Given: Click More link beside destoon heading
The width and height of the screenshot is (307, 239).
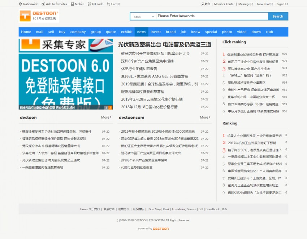Looking at the screenshot, I should coord(106,117).
